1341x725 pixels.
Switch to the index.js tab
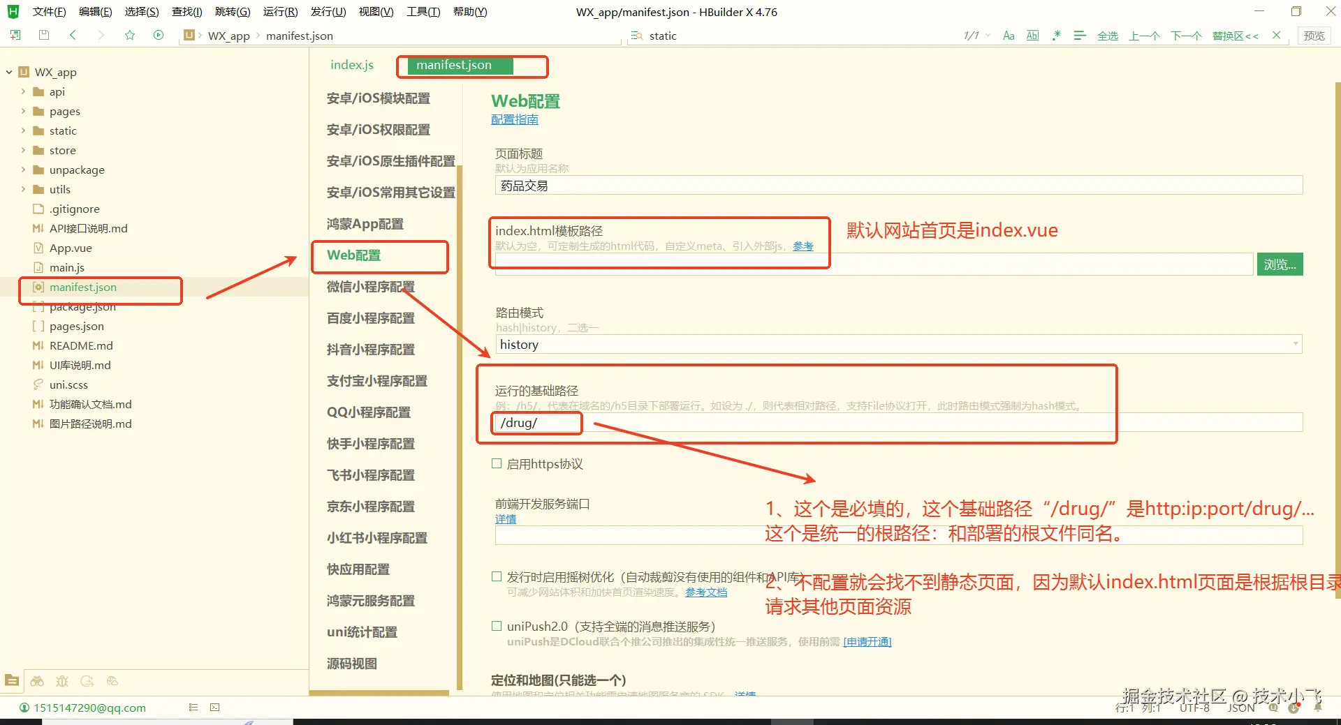(x=352, y=65)
